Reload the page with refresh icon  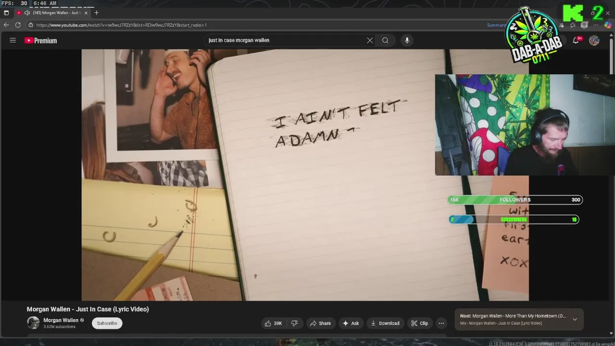pyautogui.click(x=18, y=25)
